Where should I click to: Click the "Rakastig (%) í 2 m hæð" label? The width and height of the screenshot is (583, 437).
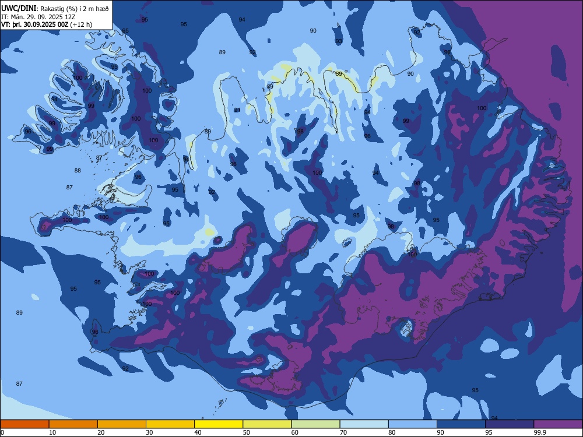(x=75, y=9)
